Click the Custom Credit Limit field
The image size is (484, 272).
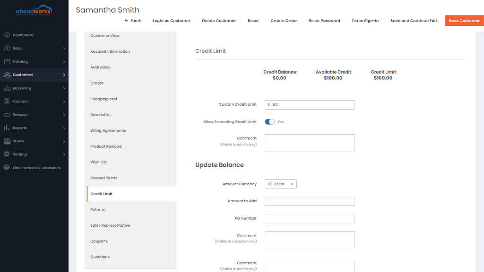(x=310, y=105)
